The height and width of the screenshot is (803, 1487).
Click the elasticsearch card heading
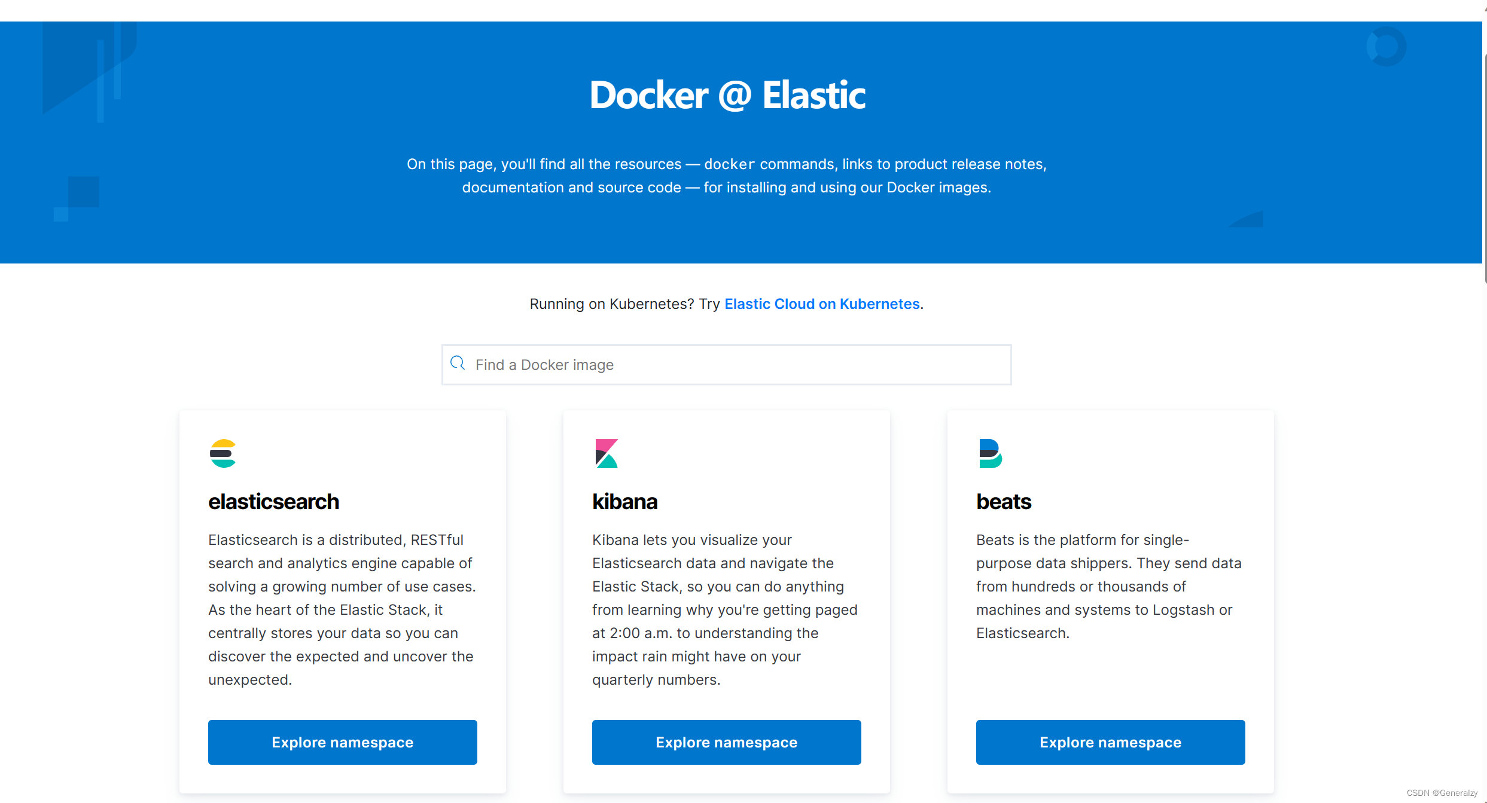pos(273,501)
